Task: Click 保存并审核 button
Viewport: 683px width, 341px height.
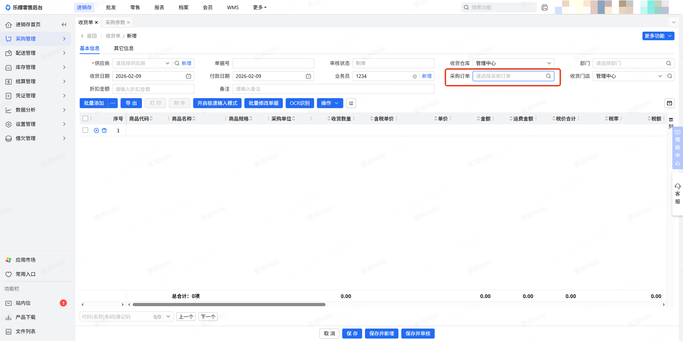Action: 418,334
